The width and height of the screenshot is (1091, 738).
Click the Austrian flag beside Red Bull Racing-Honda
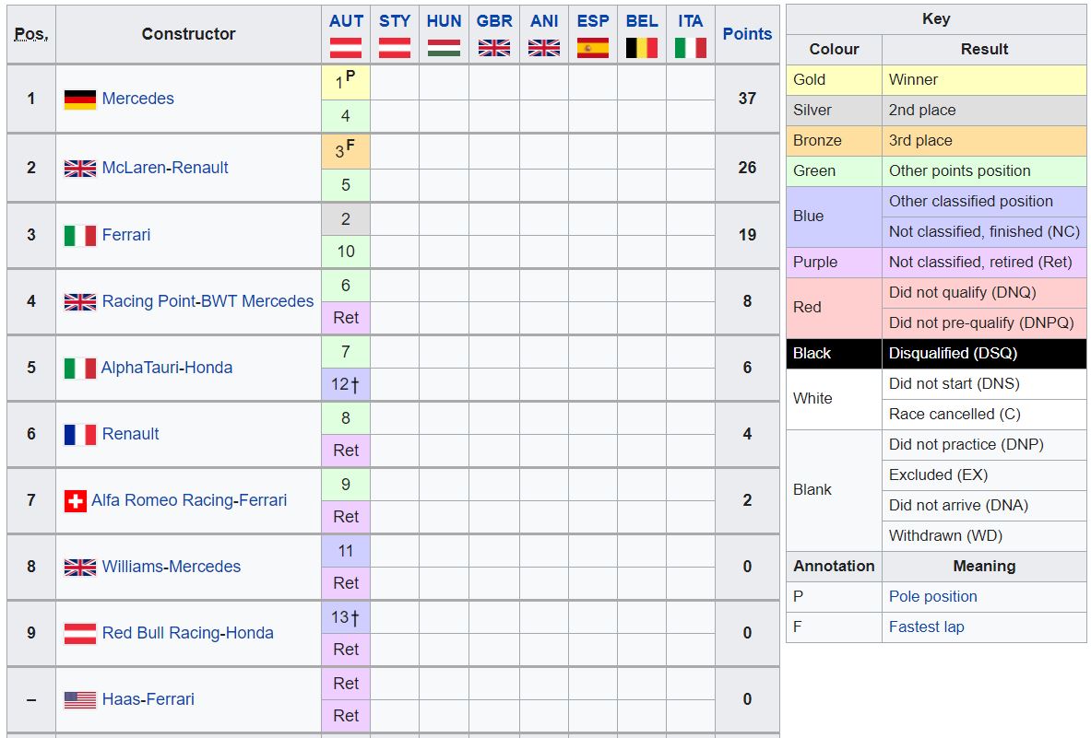pos(80,633)
